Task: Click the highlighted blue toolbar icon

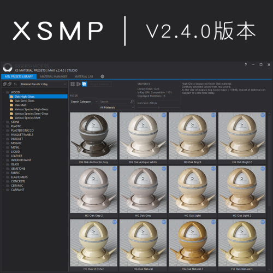Action: coord(84,84)
